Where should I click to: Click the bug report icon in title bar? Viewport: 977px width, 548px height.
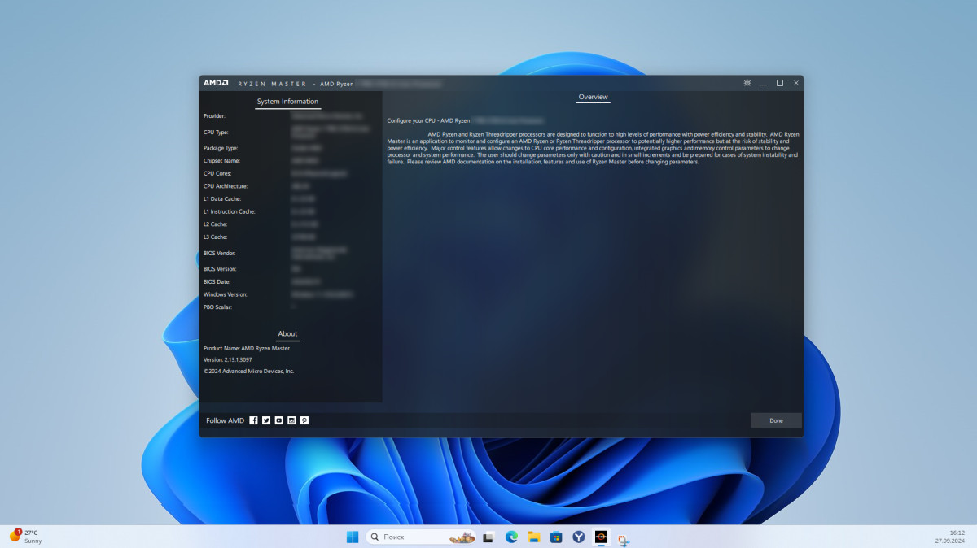tap(747, 83)
